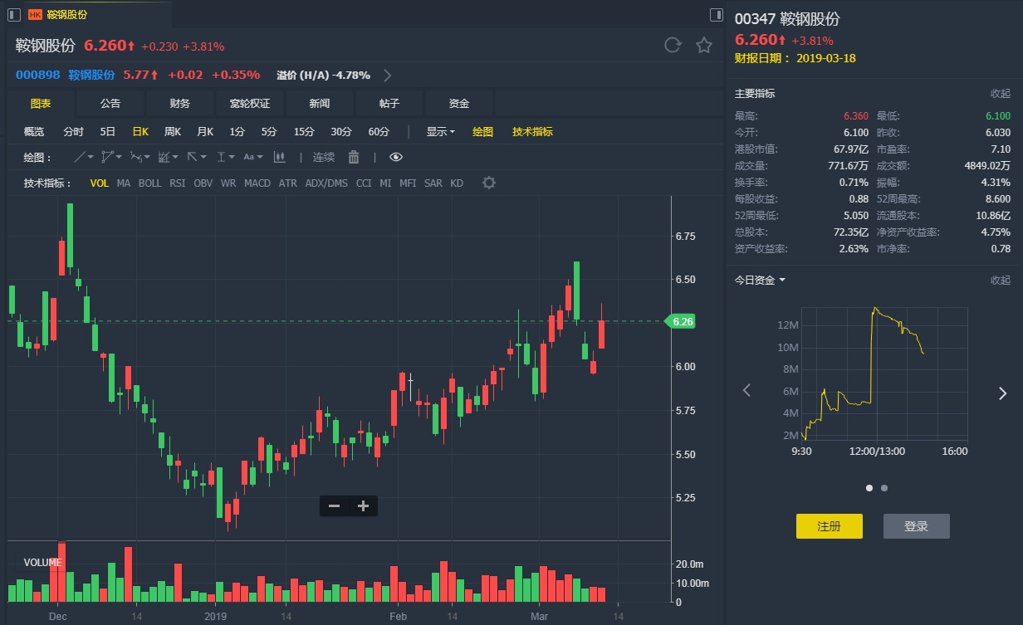Screen dimensions: 1023x625
Task: Click the refresh icon beside the stock name
Action: (x=673, y=46)
